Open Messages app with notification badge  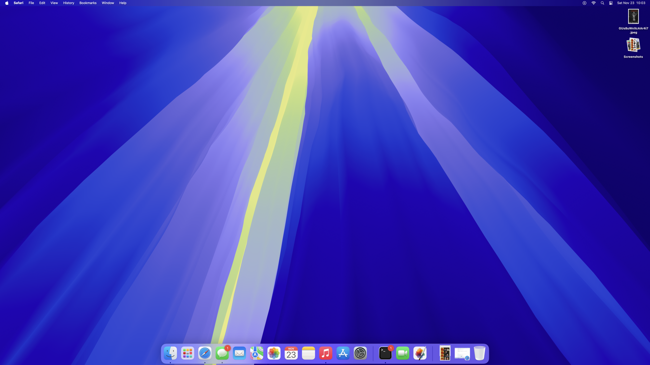click(x=222, y=353)
